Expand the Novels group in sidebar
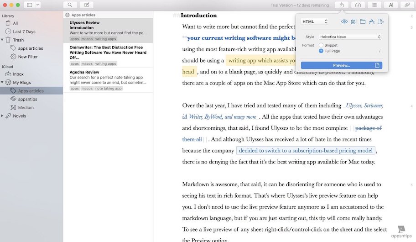416x242 pixels. click(x=2, y=116)
